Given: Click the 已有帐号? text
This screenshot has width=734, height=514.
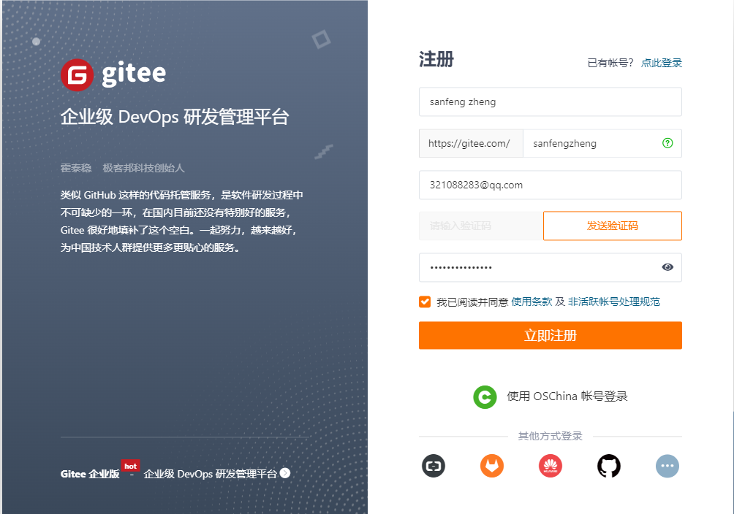Looking at the screenshot, I should tap(610, 63).
